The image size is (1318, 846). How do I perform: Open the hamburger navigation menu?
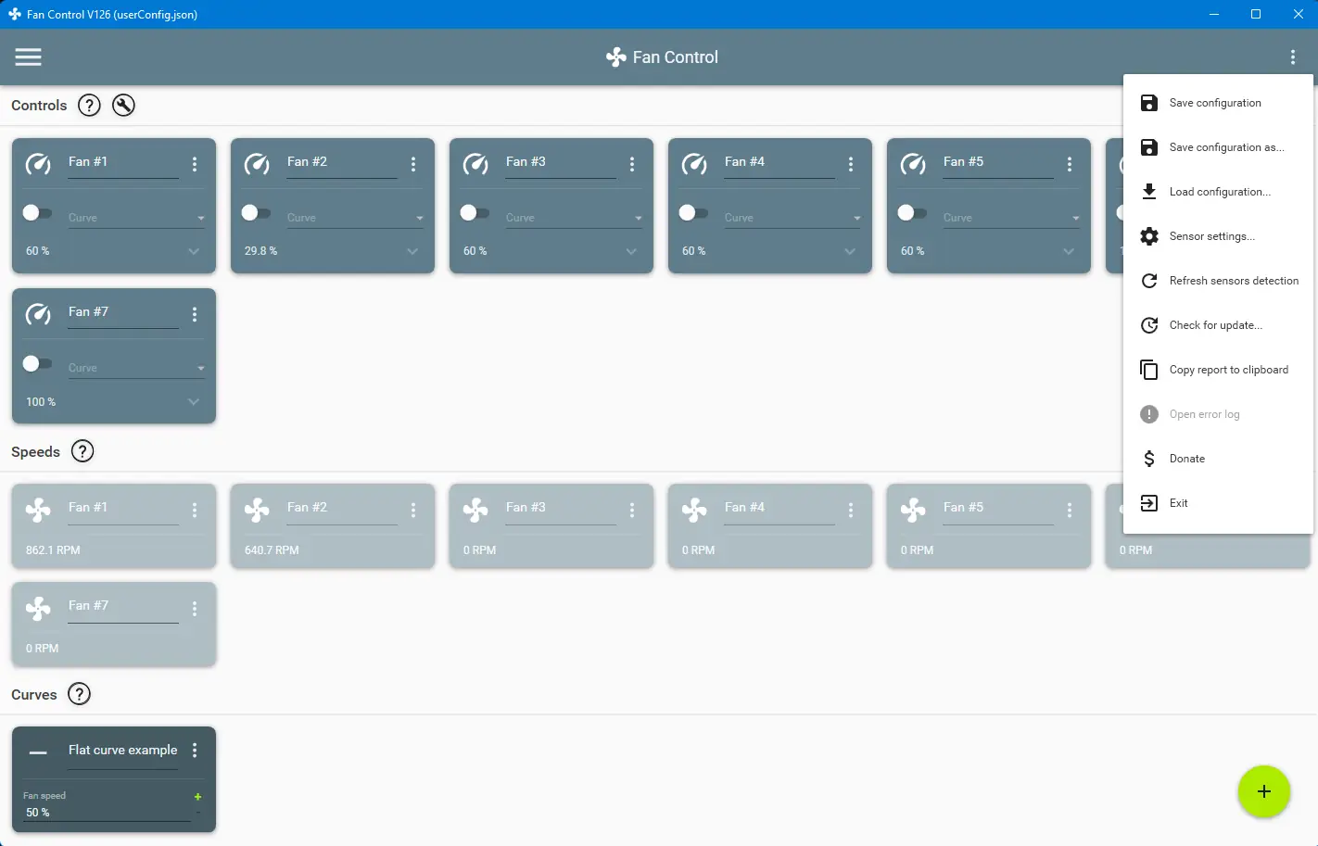tap(29, 57)
